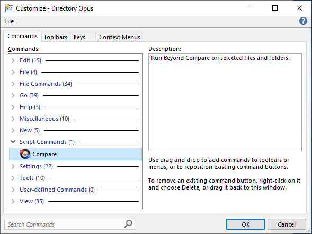Select the Miscellaneous (10) label
Screen dimensions: 312x234
point(44,119)
